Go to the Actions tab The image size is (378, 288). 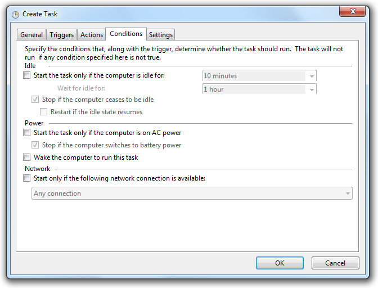click(91, 35)
